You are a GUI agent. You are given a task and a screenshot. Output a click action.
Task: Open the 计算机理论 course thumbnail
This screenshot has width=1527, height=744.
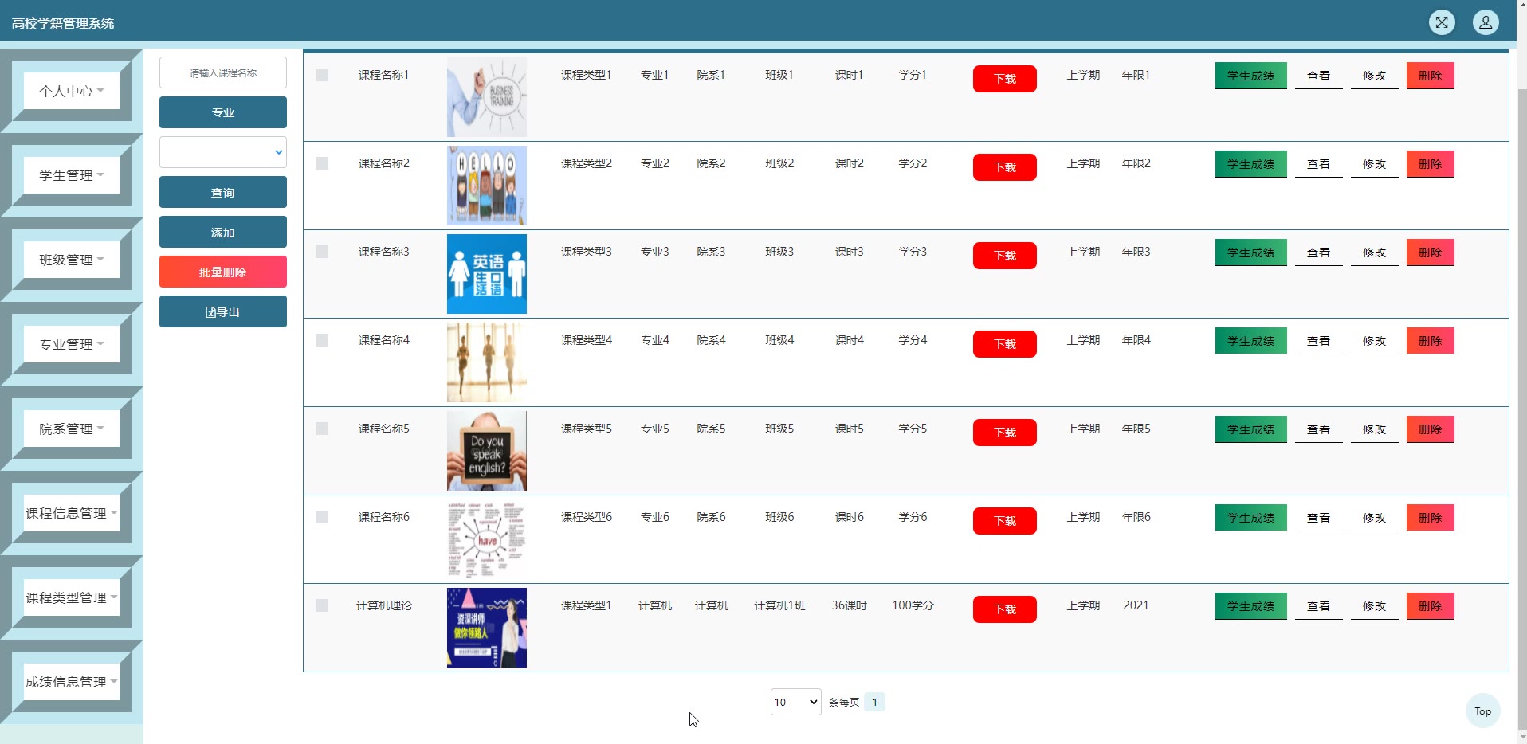coord(487,628)
